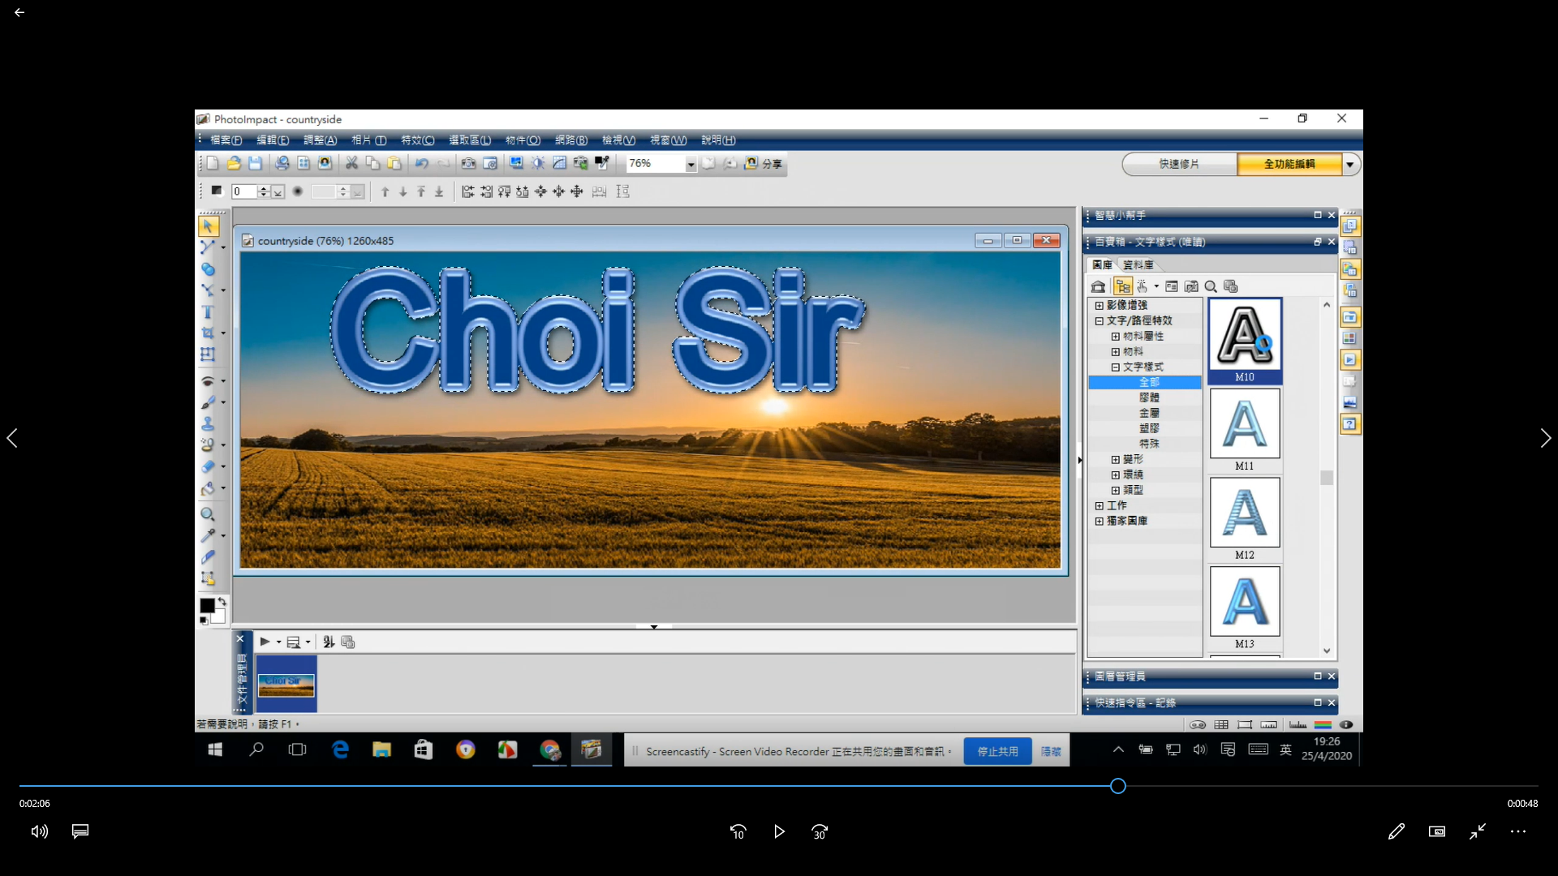Select the 膠體 text style category

pos(1149,398)
